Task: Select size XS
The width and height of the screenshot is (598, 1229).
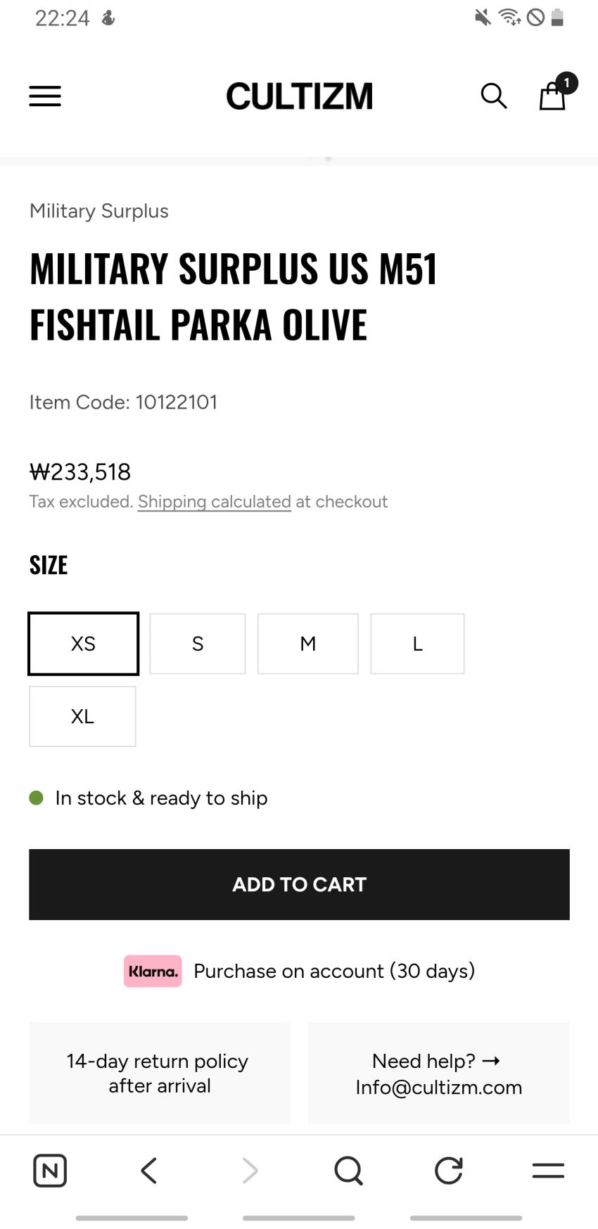Action: (x=83, y=644)
